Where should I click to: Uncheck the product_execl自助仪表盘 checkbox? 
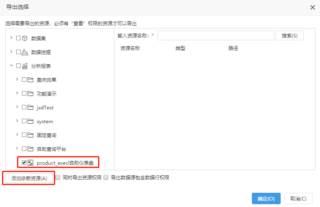pyautogui.click(x=24, y=162)
